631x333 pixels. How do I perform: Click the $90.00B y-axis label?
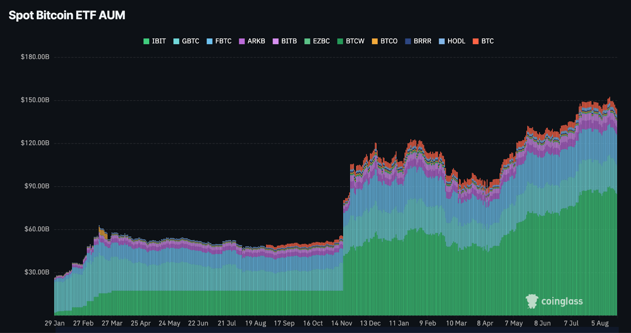click(x=37, y=186)
